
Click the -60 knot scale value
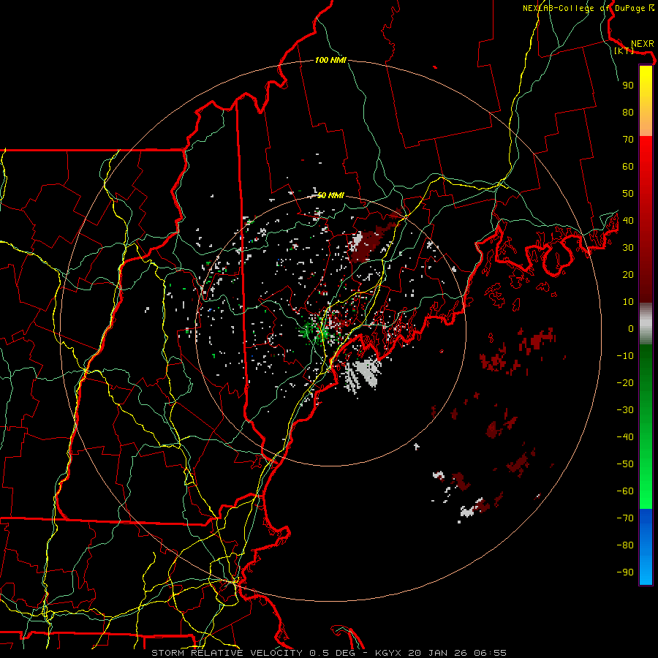625,491
